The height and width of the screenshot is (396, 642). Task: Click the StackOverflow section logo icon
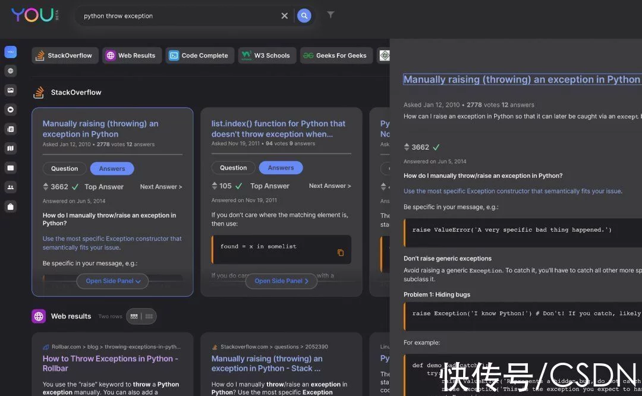39,92
